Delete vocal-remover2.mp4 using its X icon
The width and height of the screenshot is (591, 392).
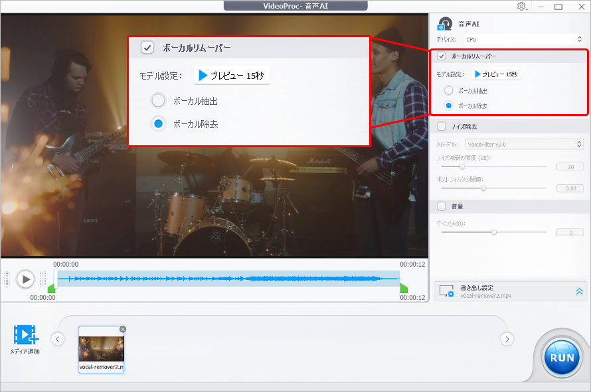[122, 329]
